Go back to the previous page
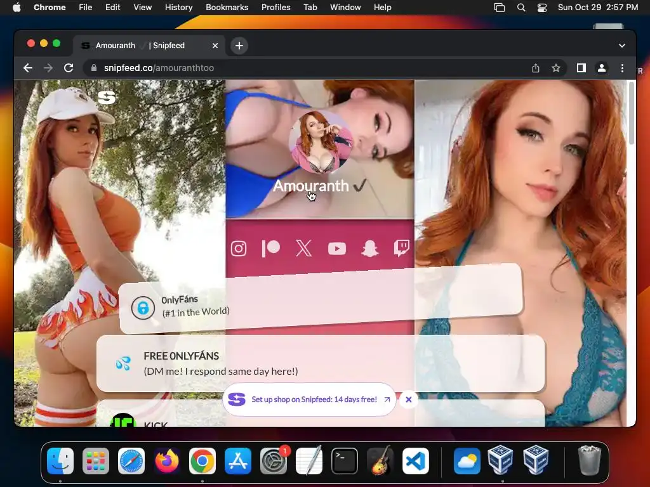This screenshot has height=487, width=650. (x=28, y=68)
